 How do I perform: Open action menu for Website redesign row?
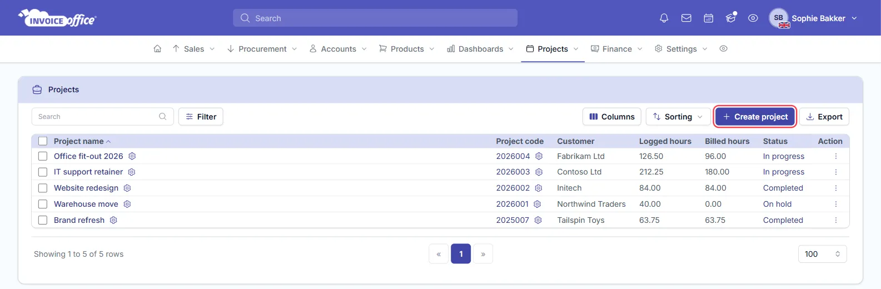836,188
